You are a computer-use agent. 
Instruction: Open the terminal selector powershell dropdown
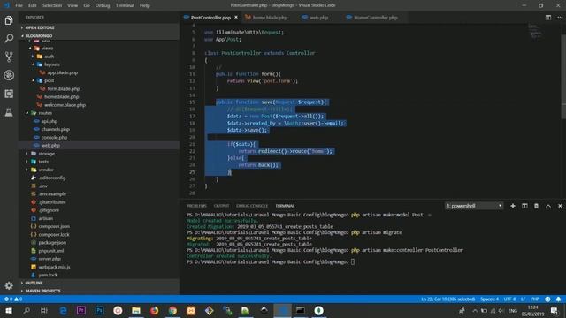tap(474, 206)
